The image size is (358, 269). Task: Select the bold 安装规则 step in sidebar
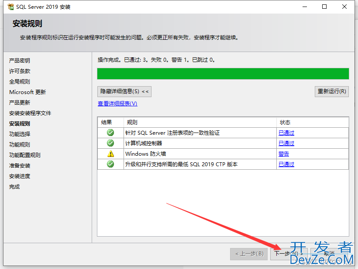point(20,124)
